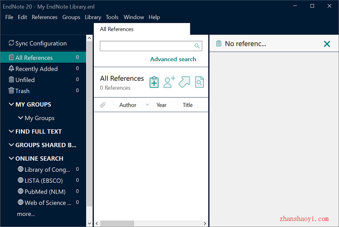Click the paperclip attachment column header
339x227 pixels.
tap(103, 105)
